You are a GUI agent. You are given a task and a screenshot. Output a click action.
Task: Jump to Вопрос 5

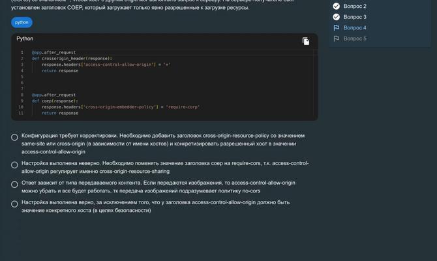355,39
